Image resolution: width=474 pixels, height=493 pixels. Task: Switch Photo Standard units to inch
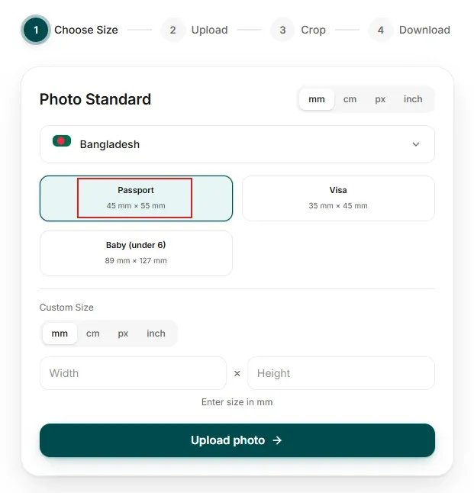pos(413,99)
